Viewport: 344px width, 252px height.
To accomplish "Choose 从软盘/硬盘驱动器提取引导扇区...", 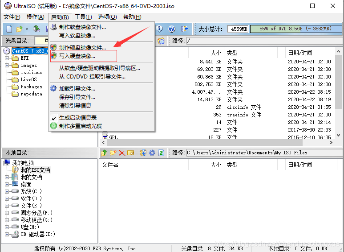I will (102, 68).
